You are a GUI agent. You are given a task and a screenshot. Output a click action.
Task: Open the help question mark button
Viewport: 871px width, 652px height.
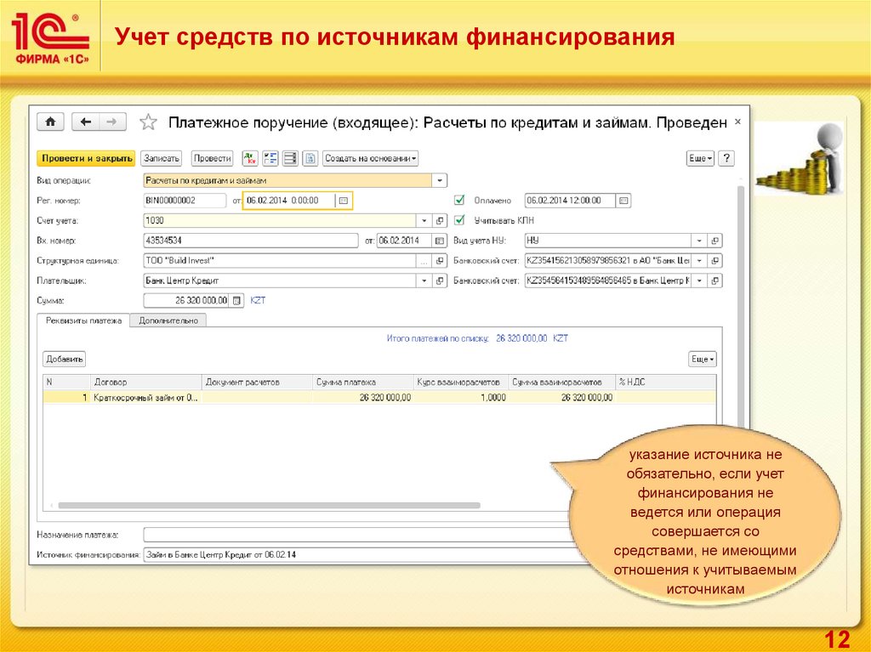[726, 158]
